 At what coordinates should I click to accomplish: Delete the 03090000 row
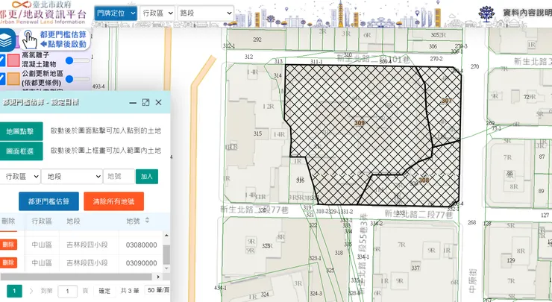[8, 262]
